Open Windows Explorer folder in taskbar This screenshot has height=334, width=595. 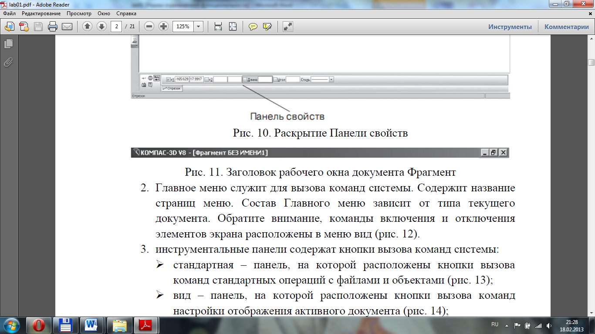[x=119, y=325]
